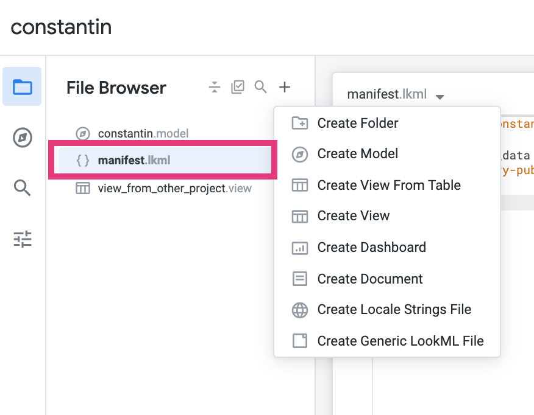Open the manifest.lkml file dropdown arrow

click(440, 97)
